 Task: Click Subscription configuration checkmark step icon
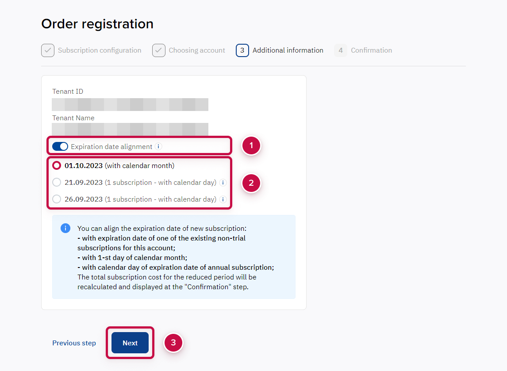pos(48,50)
